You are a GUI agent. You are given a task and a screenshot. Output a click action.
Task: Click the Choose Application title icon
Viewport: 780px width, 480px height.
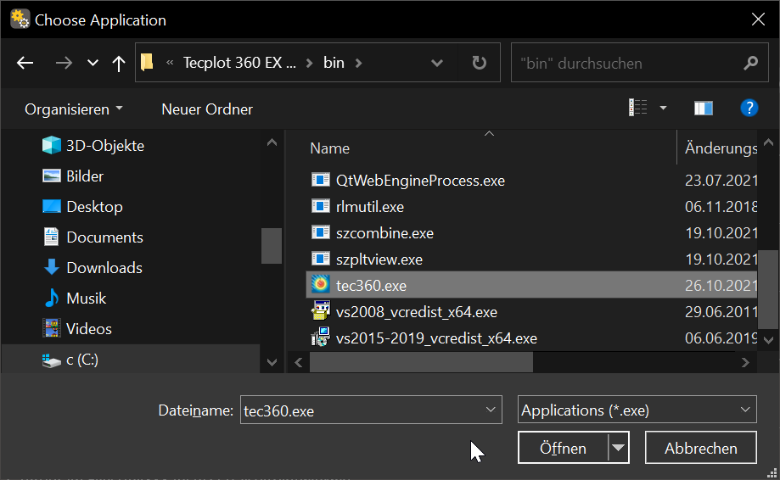click(x=20, y=19)
